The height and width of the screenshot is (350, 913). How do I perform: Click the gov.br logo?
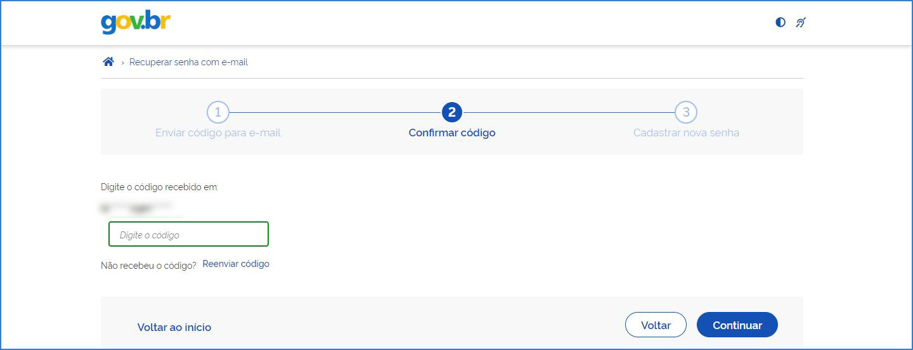tap(136, 22)
